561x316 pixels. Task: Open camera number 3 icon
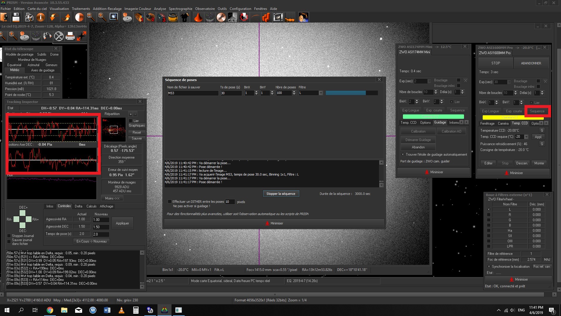pos(162,18)
